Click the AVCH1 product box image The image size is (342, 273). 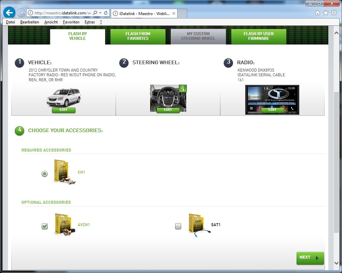pyautogui.click(x=64, y=225)
